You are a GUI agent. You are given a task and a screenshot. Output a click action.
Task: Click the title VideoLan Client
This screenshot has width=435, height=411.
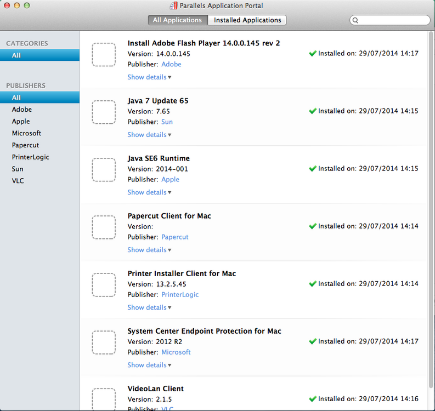click(156, 389)
